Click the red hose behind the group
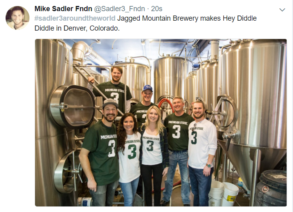This screenshot has width=293, height=212. pyautogui.click(x=166, y=104)
